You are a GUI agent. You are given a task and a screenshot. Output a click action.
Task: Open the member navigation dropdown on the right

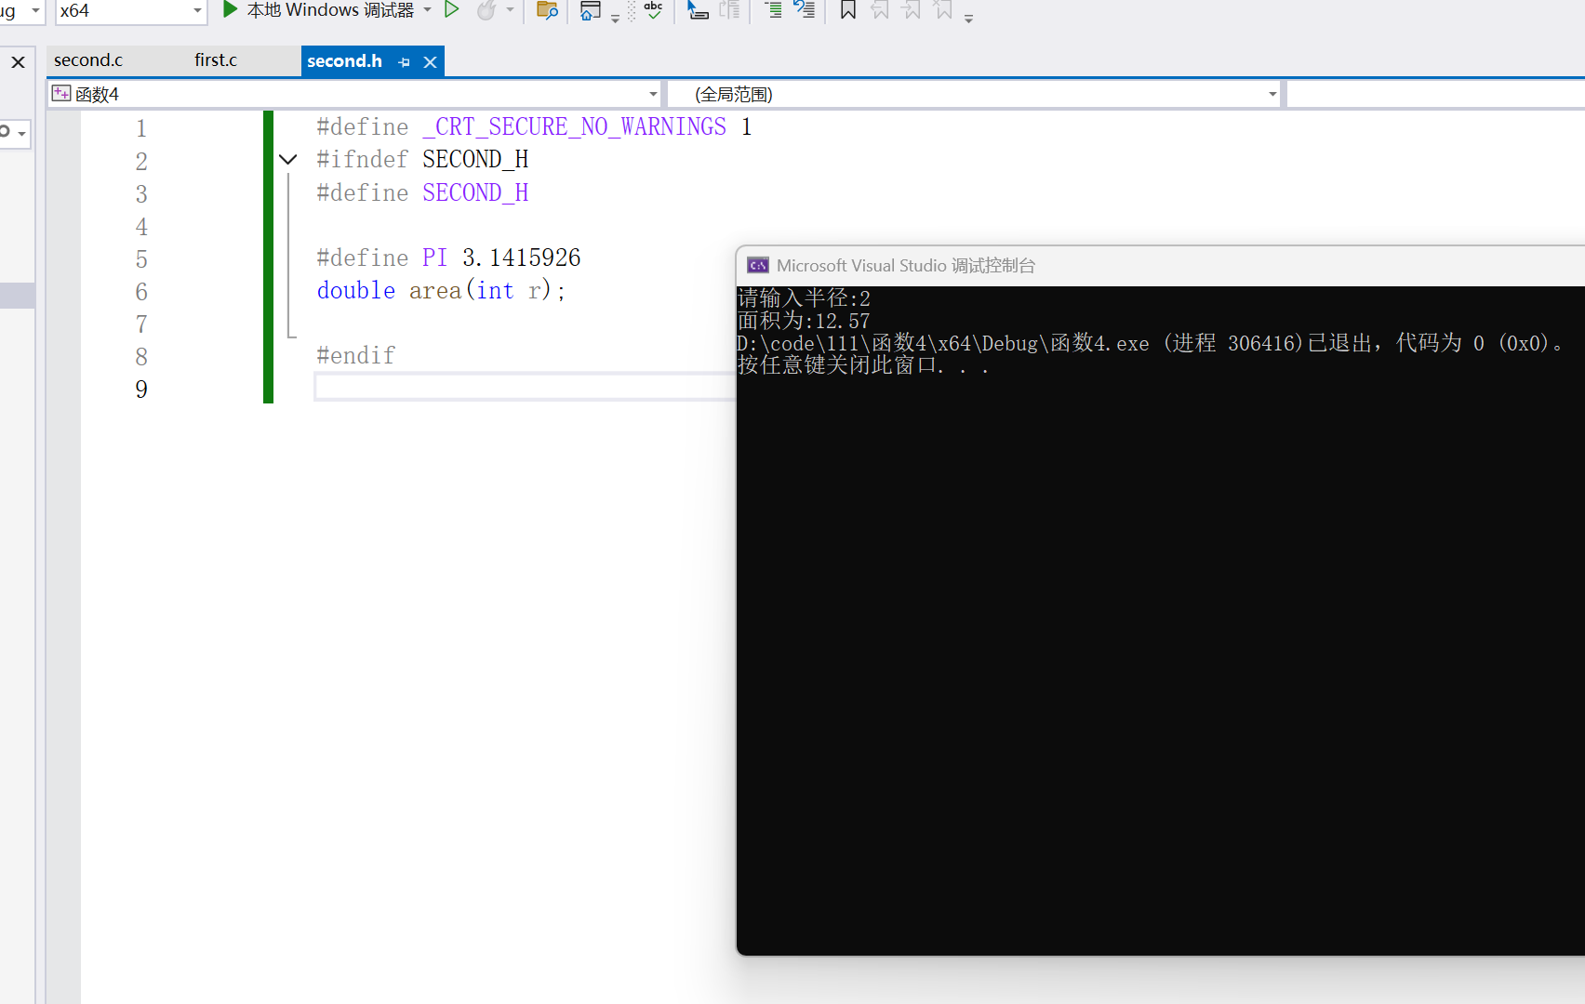tap(1436, 94)
